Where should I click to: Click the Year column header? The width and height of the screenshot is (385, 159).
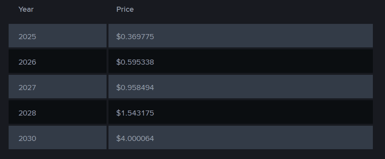(26, 9)
